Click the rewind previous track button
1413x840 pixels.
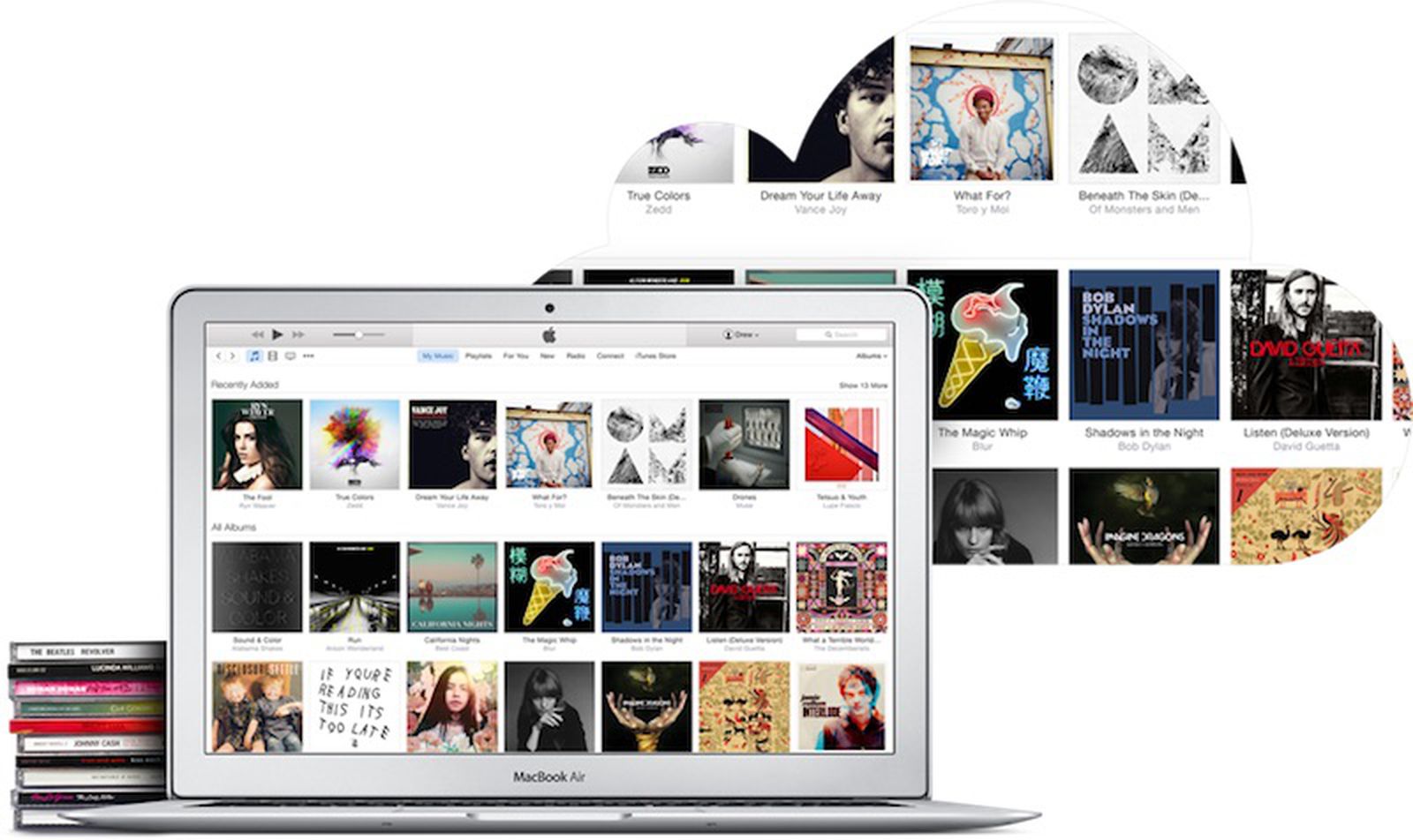pos(258,335)
